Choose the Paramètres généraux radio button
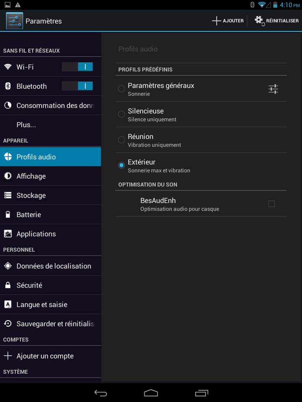The image size is (302, 402). 121,89
